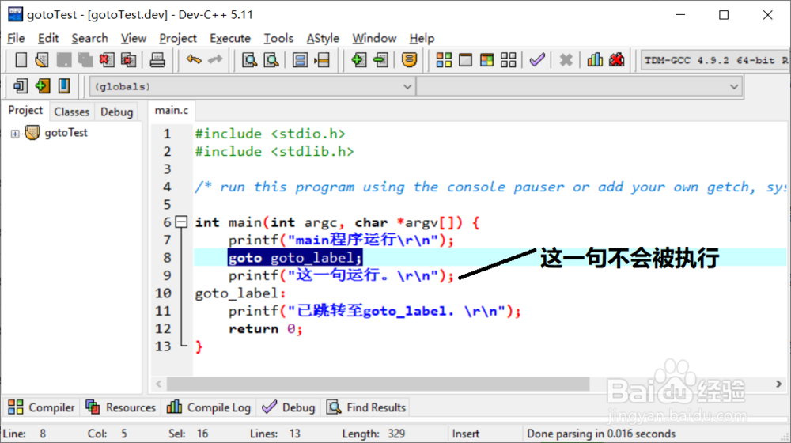Screen dimensions: 791x443
Task: Click the Goto Line toolbar icon
Action: [x=322, y=60]
